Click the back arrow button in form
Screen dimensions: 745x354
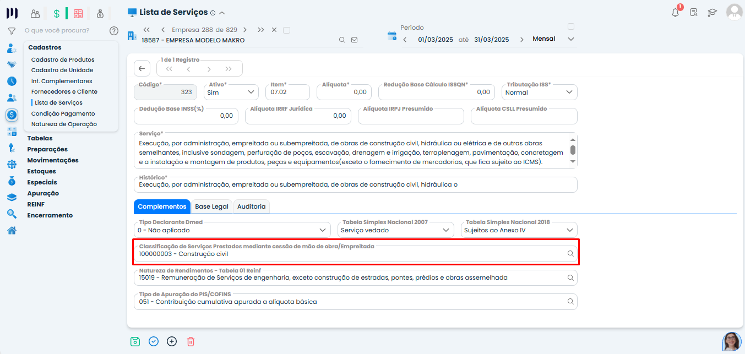click(x=142, y=68)
